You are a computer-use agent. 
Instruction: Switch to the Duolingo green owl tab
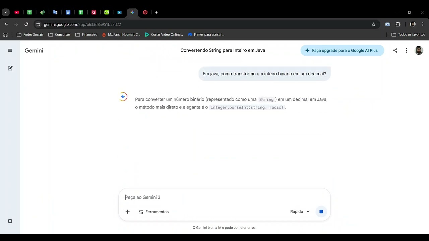tap(107, 12)
